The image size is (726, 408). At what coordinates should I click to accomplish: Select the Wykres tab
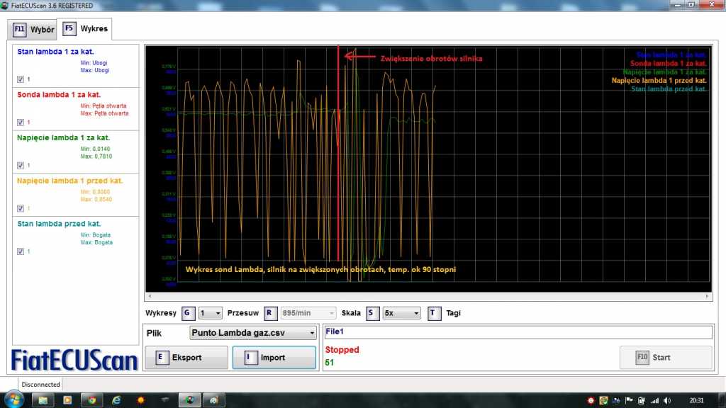point(86,30)
